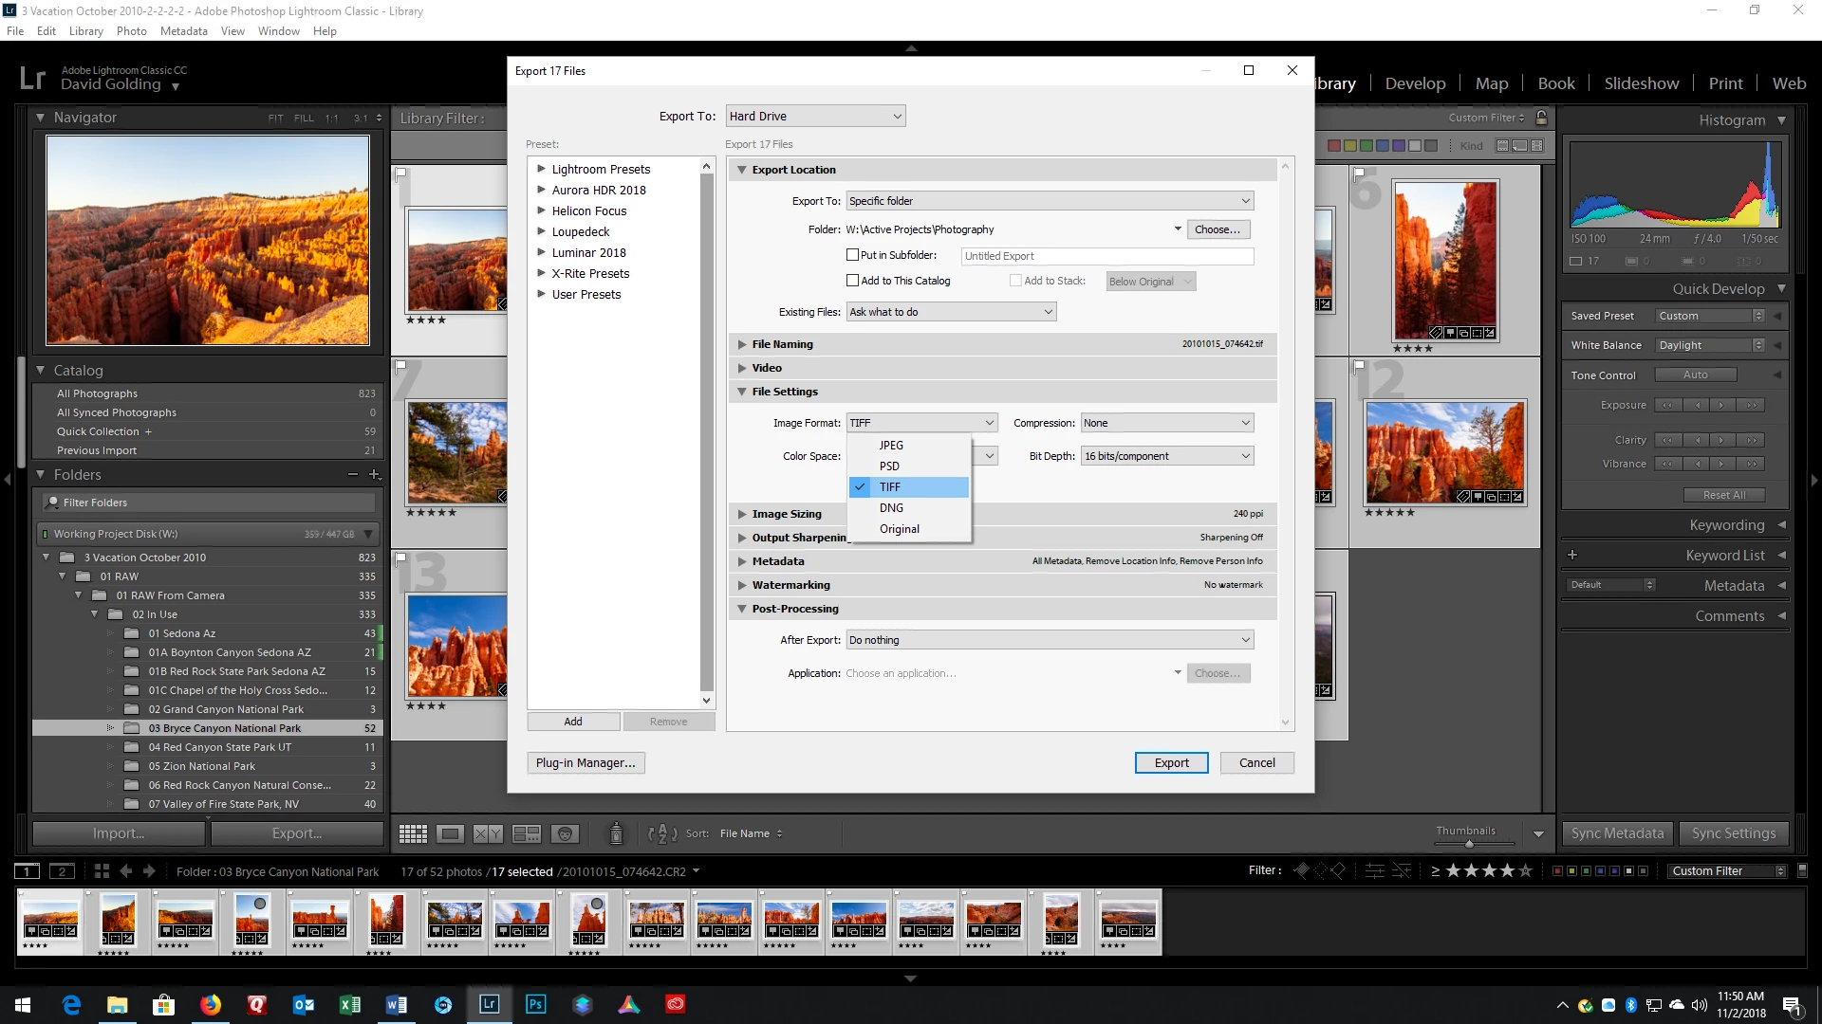The image size is (1822, 1024).
Task: Enable Put in Subfolder checkbox
Action: coord(852,255)
